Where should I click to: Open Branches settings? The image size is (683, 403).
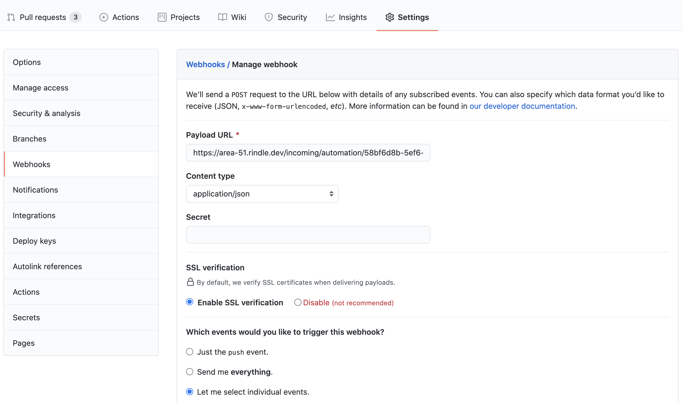tap(81, 139)
